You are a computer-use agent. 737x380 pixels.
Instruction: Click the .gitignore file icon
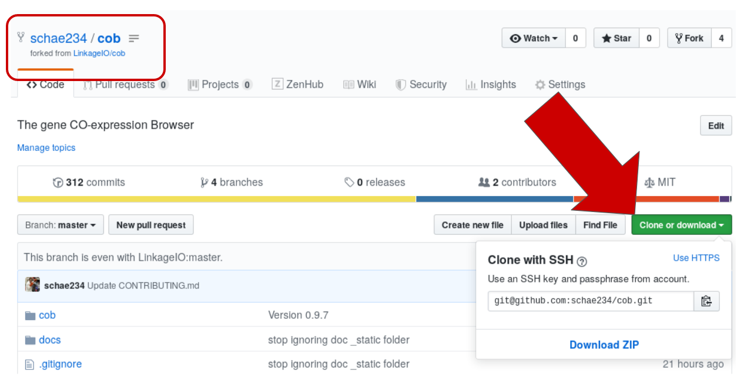(29, 365)
